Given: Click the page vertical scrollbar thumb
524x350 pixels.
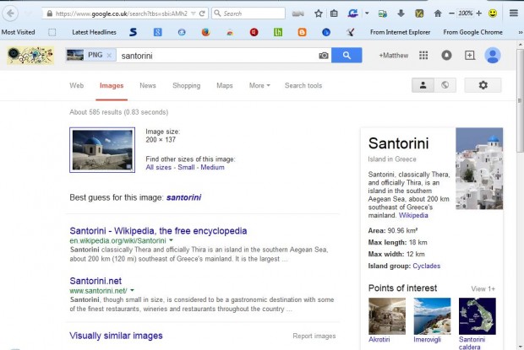Looking at the screenshot, I should pyautogui.click(x=520, y=100).
